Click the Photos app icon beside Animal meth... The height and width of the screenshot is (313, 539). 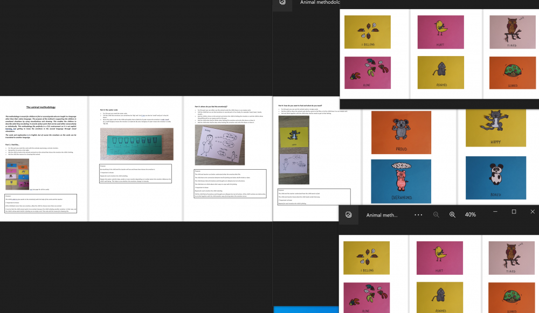tap(349, 215)
